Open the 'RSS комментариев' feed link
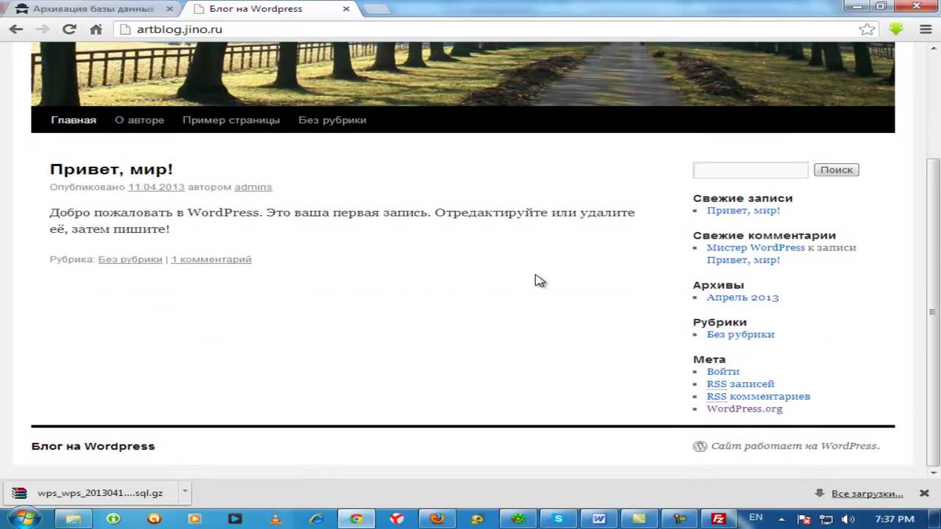 coord(759,397)
